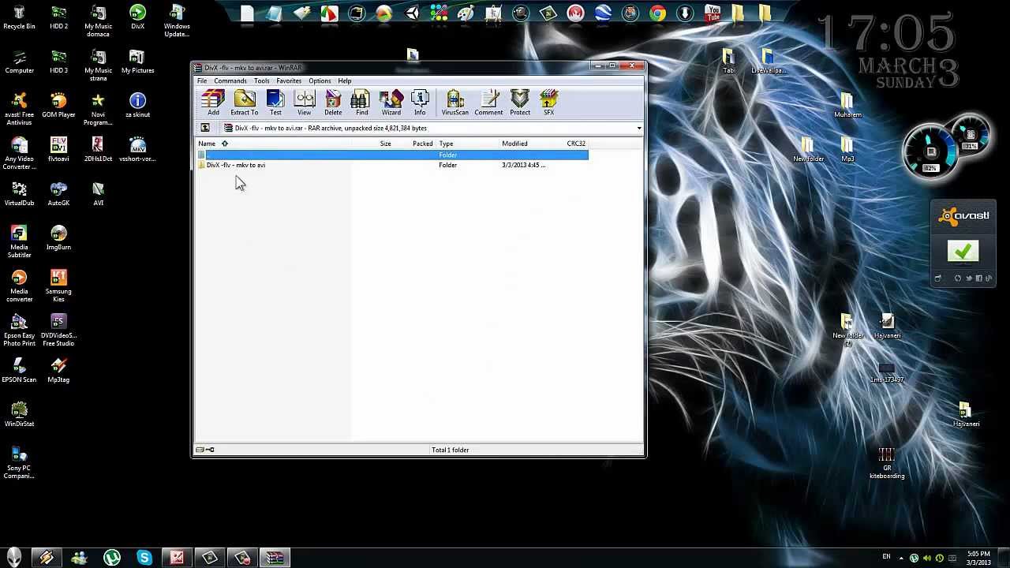1010x568 pixels.
Task: Click the GR kiteboarding desktop file
Action: click(887, 464)
